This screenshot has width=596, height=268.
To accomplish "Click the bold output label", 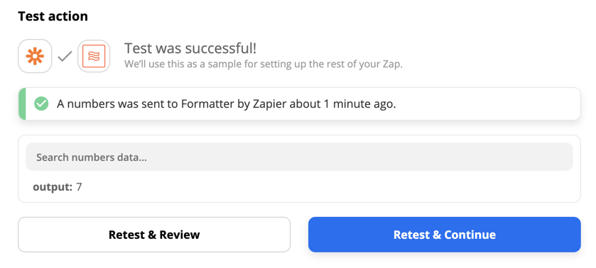I will coord(53,186).
